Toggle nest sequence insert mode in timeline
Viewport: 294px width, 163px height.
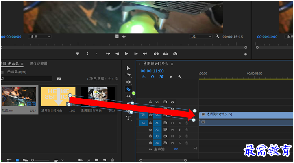click(x=144, y=77)
